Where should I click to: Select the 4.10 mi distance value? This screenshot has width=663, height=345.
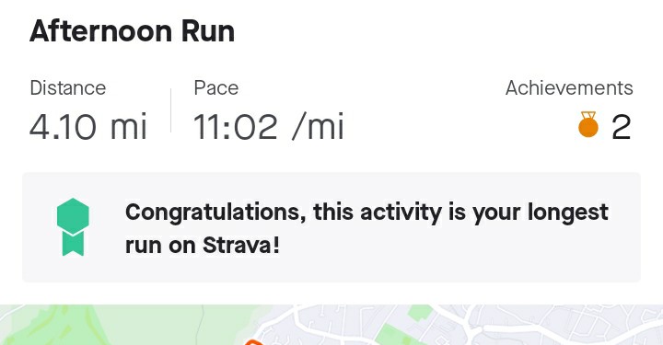(88, 126)
